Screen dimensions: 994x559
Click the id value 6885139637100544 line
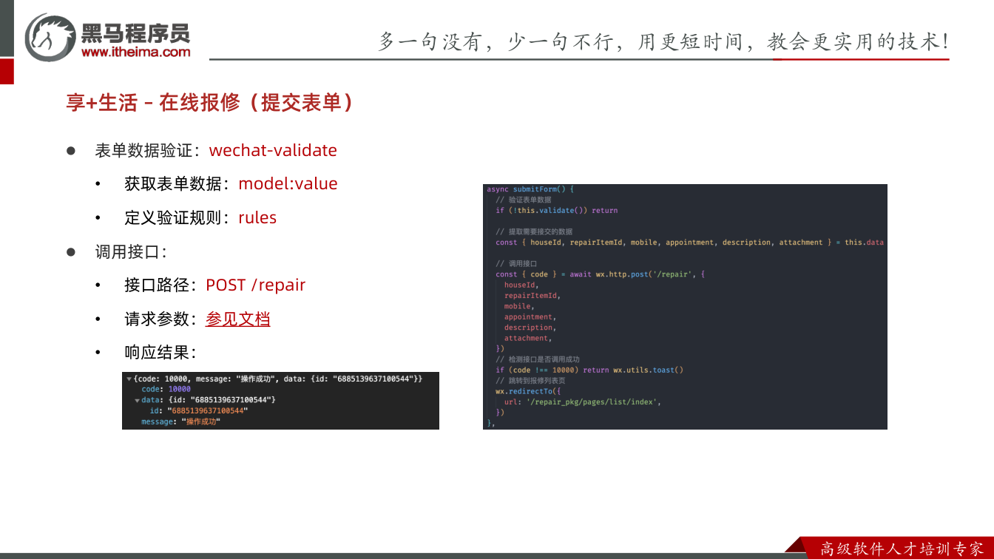point(198,410)
